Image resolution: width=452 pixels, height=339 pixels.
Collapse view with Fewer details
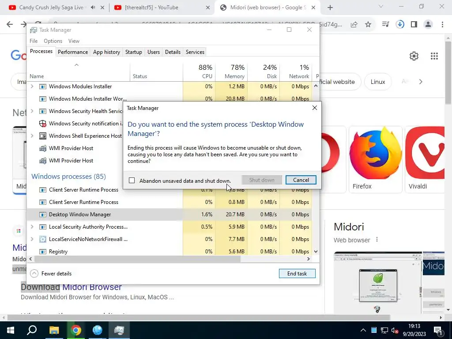(51, 274)
